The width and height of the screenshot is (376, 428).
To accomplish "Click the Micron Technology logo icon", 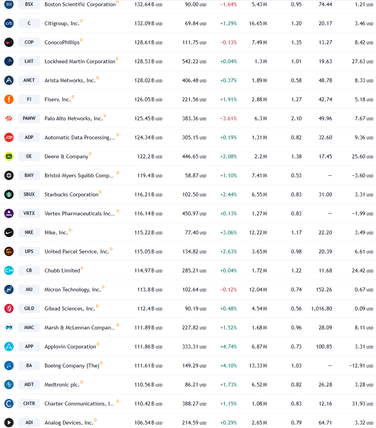I will (9, 289).
